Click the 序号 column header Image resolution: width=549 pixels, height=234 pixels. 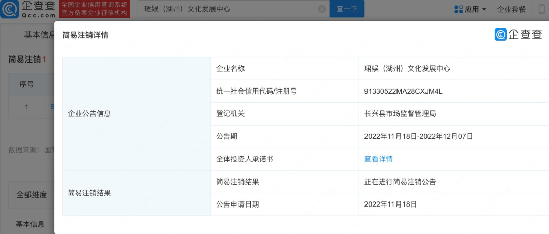tap(26, 84)
